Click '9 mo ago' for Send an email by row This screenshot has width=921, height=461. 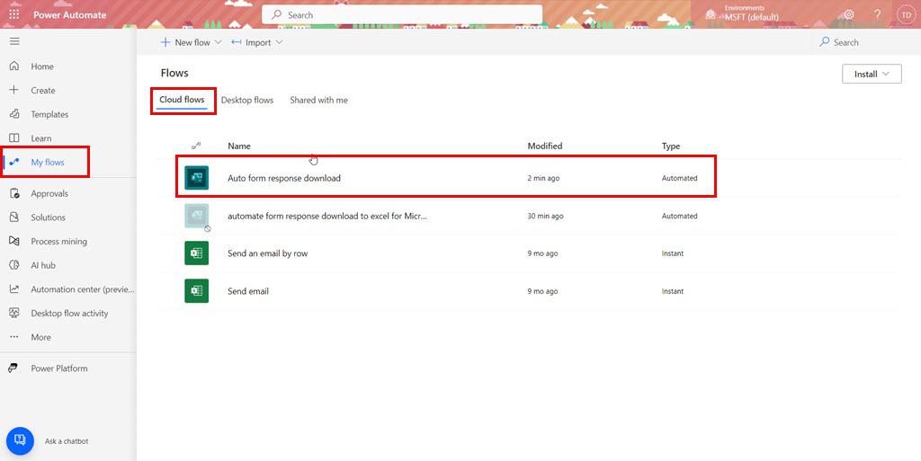click(x=542, y=253)
